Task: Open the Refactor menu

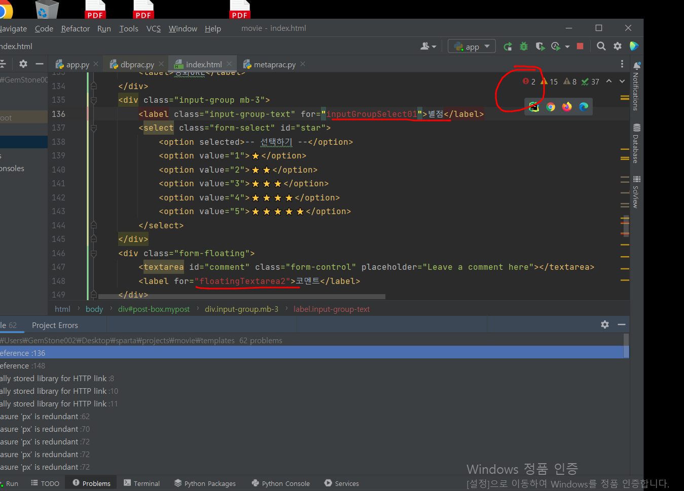Action: pyautogui.click(x=76, y=29)
